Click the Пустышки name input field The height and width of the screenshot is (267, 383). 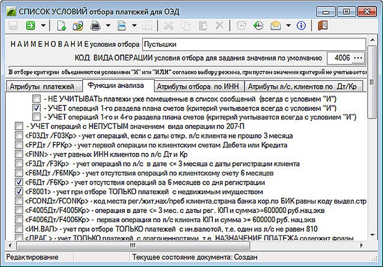click(252, 44)
